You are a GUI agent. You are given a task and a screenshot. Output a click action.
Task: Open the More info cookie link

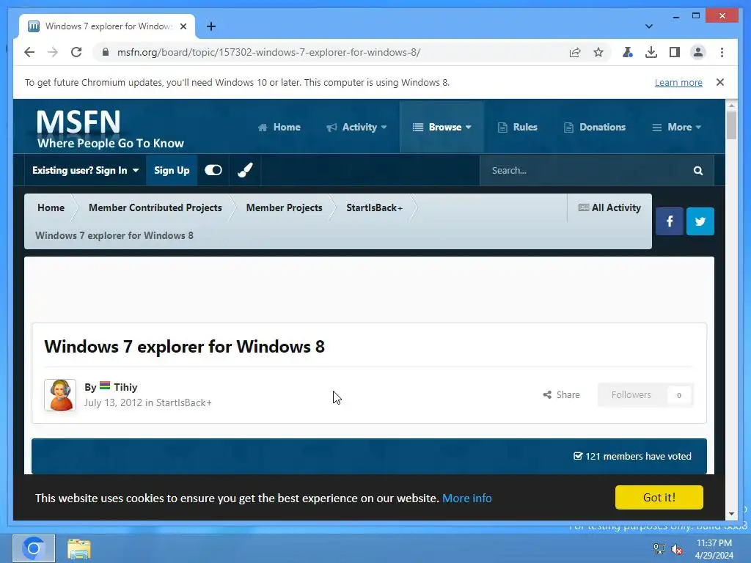click(467, 498)
